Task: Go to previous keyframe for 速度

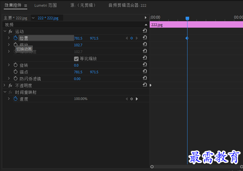Action: (127, 99)
